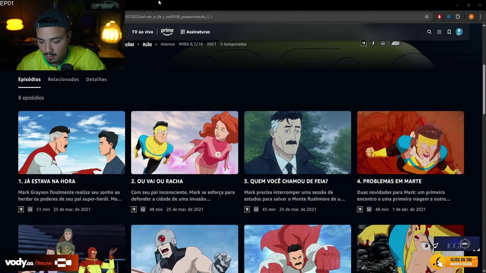Open the red hand ad-blocker extension

pos(440,17)
